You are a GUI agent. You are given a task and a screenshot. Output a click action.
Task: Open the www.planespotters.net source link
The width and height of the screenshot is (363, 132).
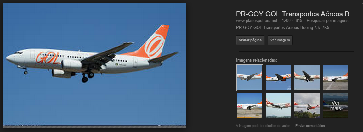pyautogui.click(x=257, y=20)
